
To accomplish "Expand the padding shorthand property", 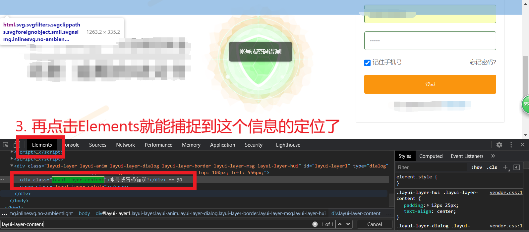I will tap(428, 206).
